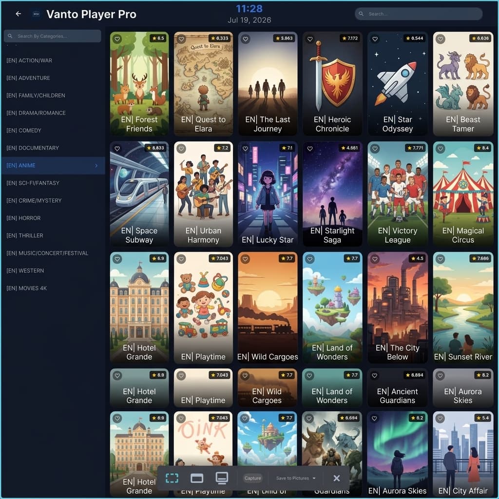Screen dimensions: 499x499
Task: Toggle the heart on Urban Harmony
Action: coord(181,148)
